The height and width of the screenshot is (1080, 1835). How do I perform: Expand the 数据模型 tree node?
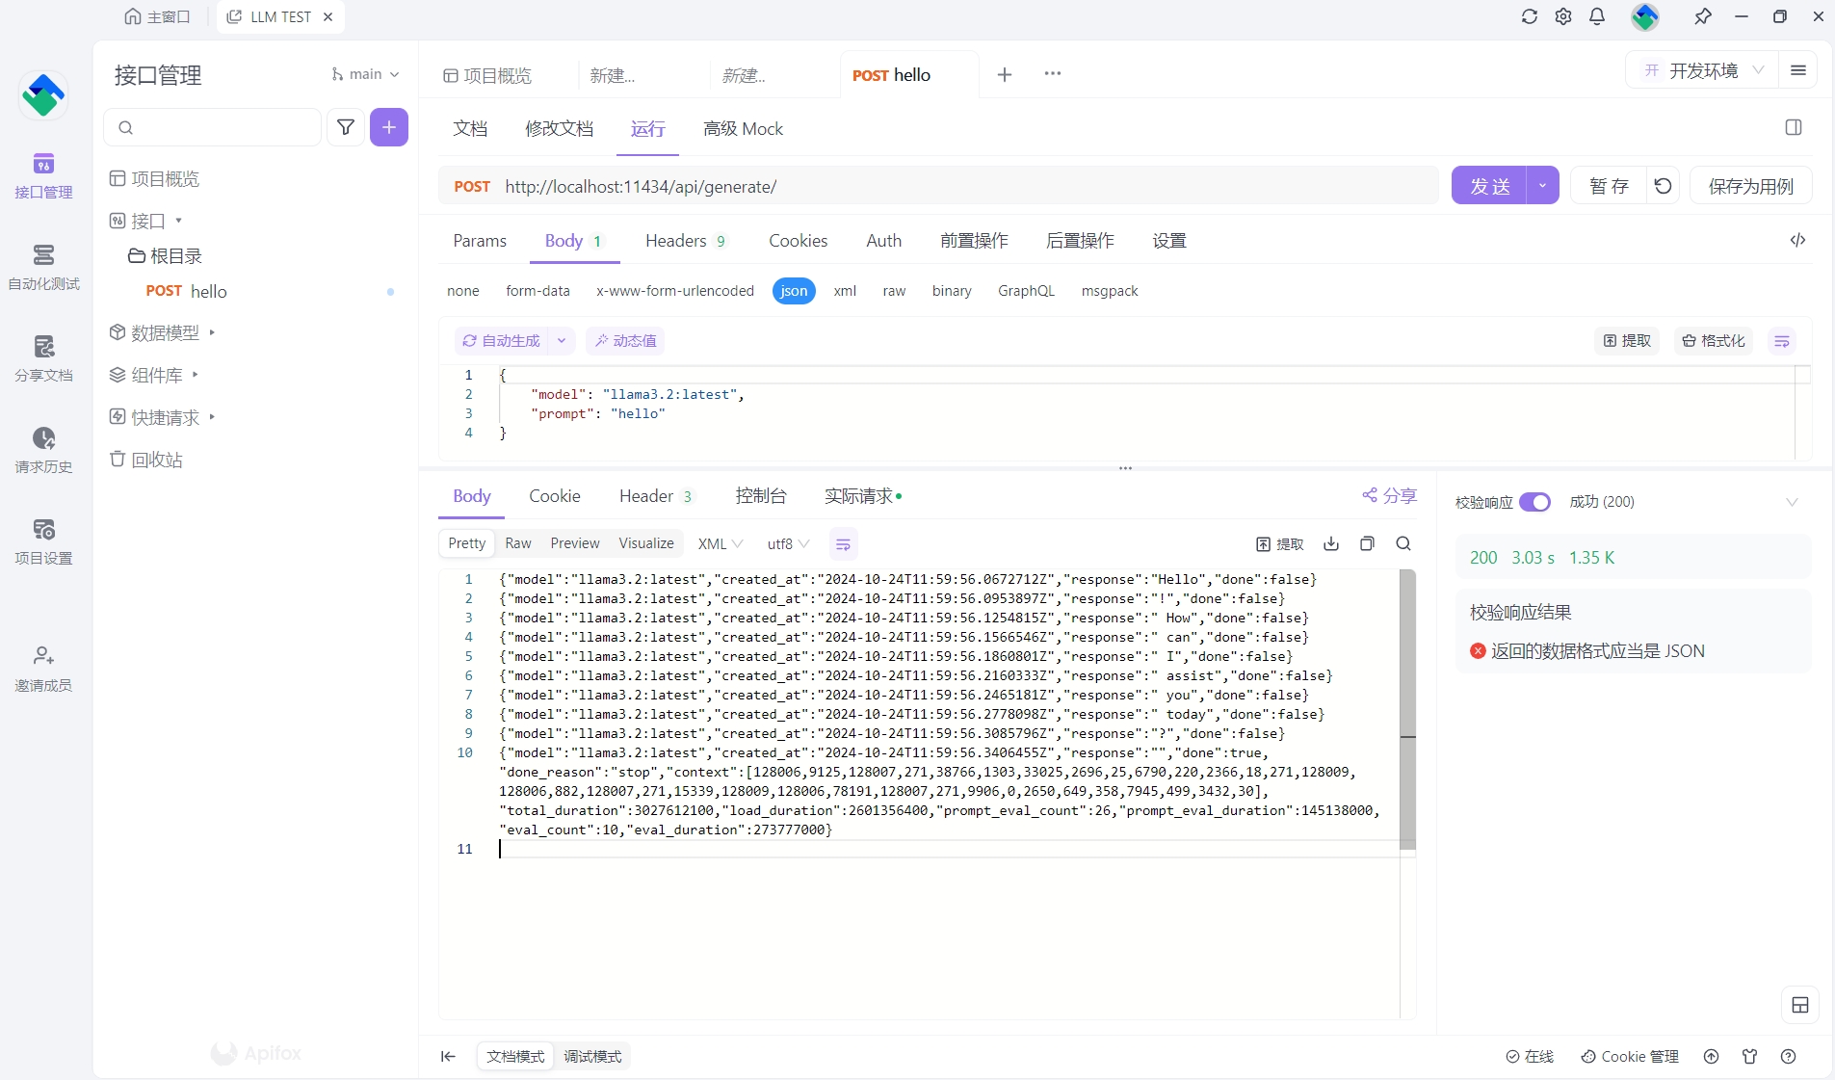(x=212, y=332)
